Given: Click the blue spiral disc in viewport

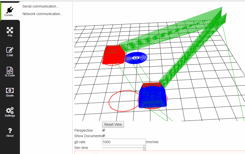Looking at the screenshot, I should point(136,58).
